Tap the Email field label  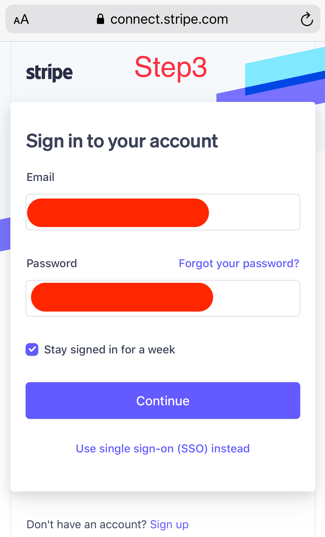[40, 177]
